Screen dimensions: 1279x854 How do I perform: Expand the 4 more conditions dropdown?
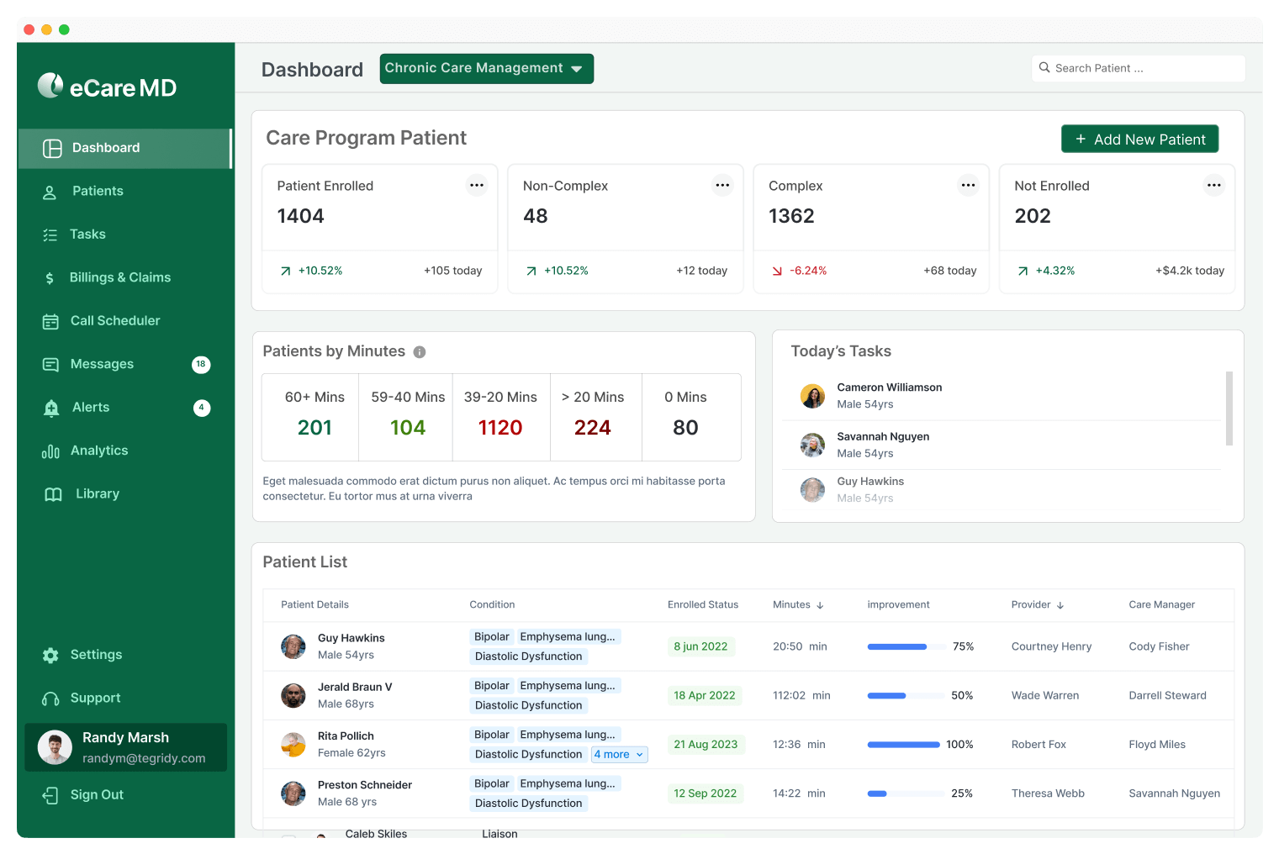tap(620, 755)
